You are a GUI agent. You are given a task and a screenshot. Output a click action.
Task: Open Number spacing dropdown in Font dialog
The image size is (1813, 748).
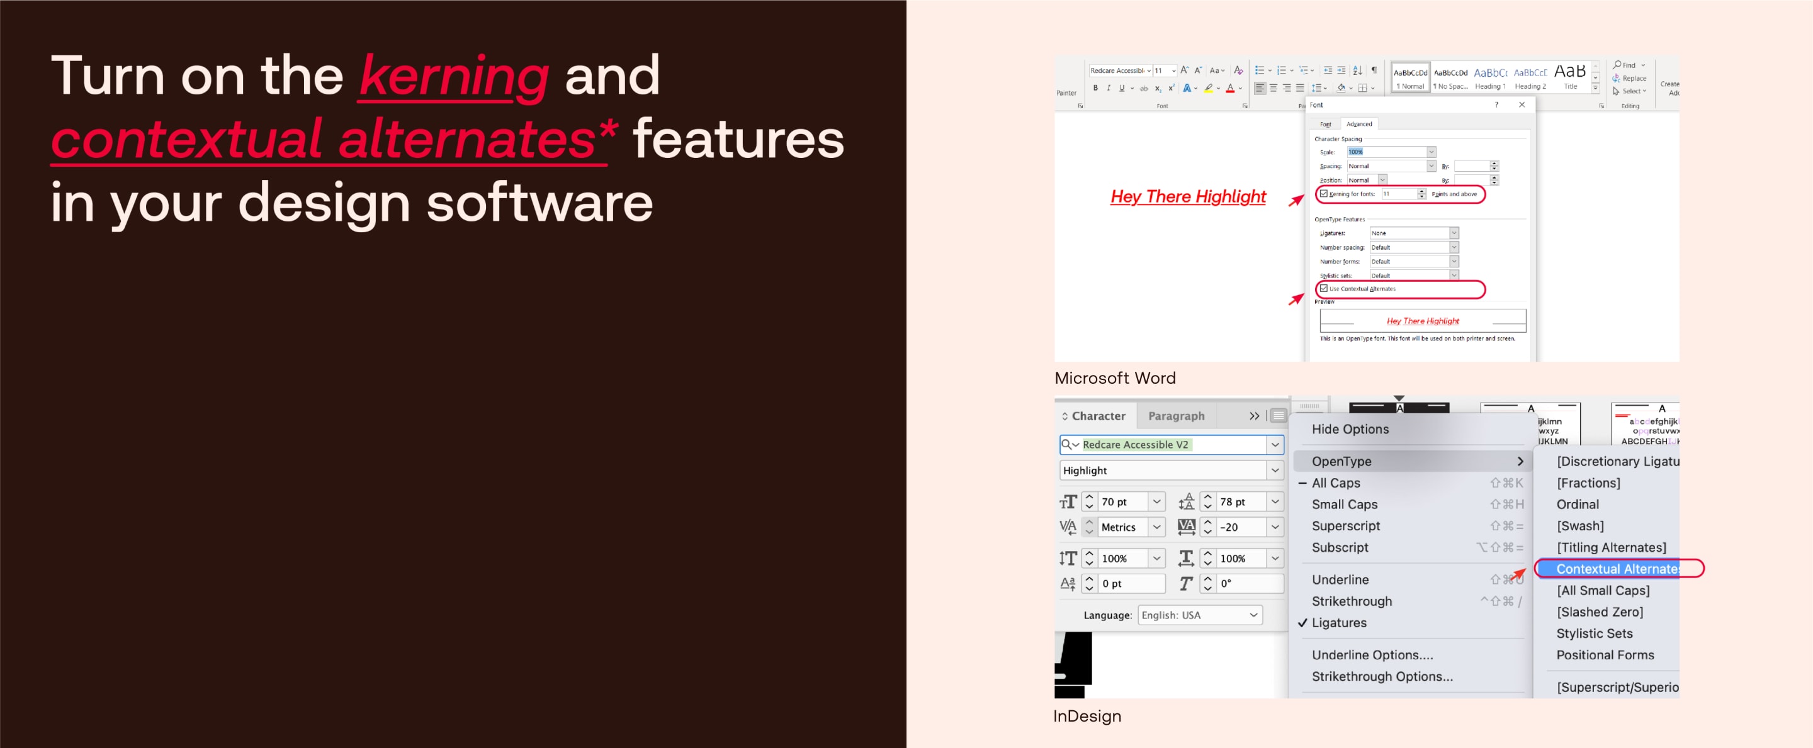(x=1454, y=247)
